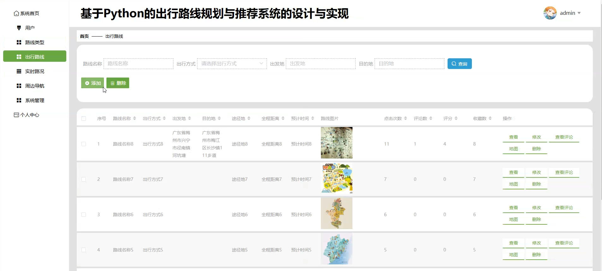602x271 pixels.
Task: Go to 实时路况 menu item
Action: coord(35,72)
